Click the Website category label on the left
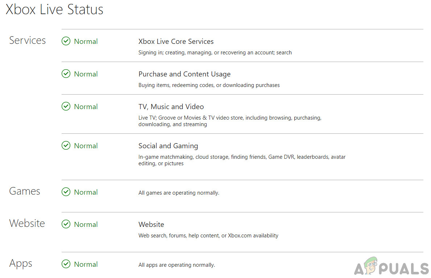Screen dimensions: 431x278 (27, 223)
